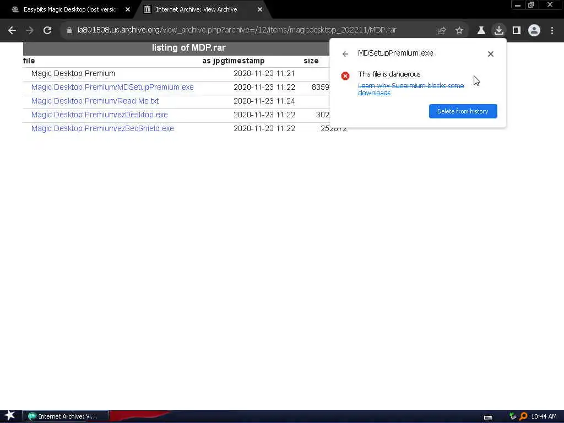
Task: Click the lock icon in address bar
Action: [69, 30]
